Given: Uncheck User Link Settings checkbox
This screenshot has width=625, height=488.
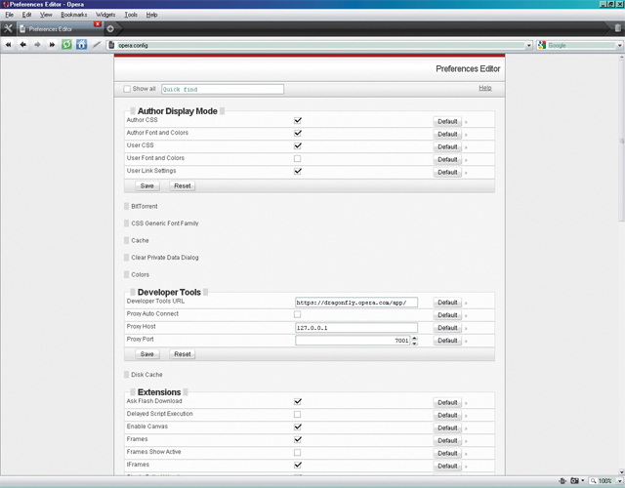Looking at the screenshot, I should pos(297,172).
